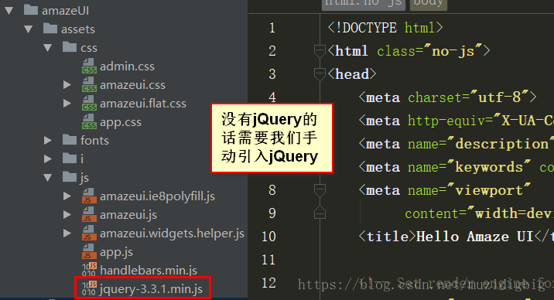This screenshot has height=300, width=554.
Task: Select the amazeui.css file name
Action: click(132, 85)
